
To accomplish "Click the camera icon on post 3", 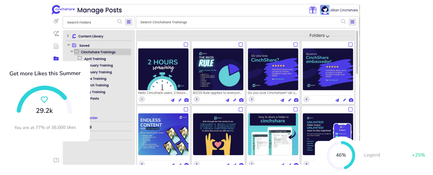I will tap(296, 100).
